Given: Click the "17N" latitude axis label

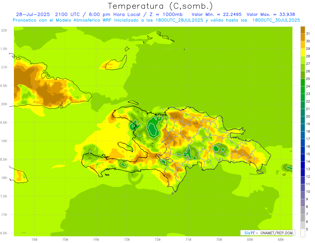Looking at the screenshot, I should pyautogui.click(x=4, y=215).
